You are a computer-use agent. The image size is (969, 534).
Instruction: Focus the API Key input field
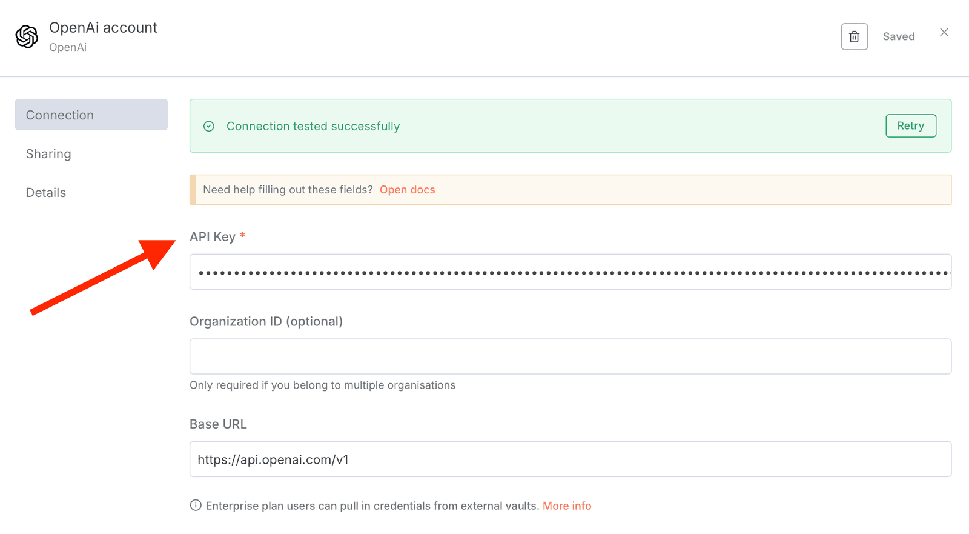point(569,272)
